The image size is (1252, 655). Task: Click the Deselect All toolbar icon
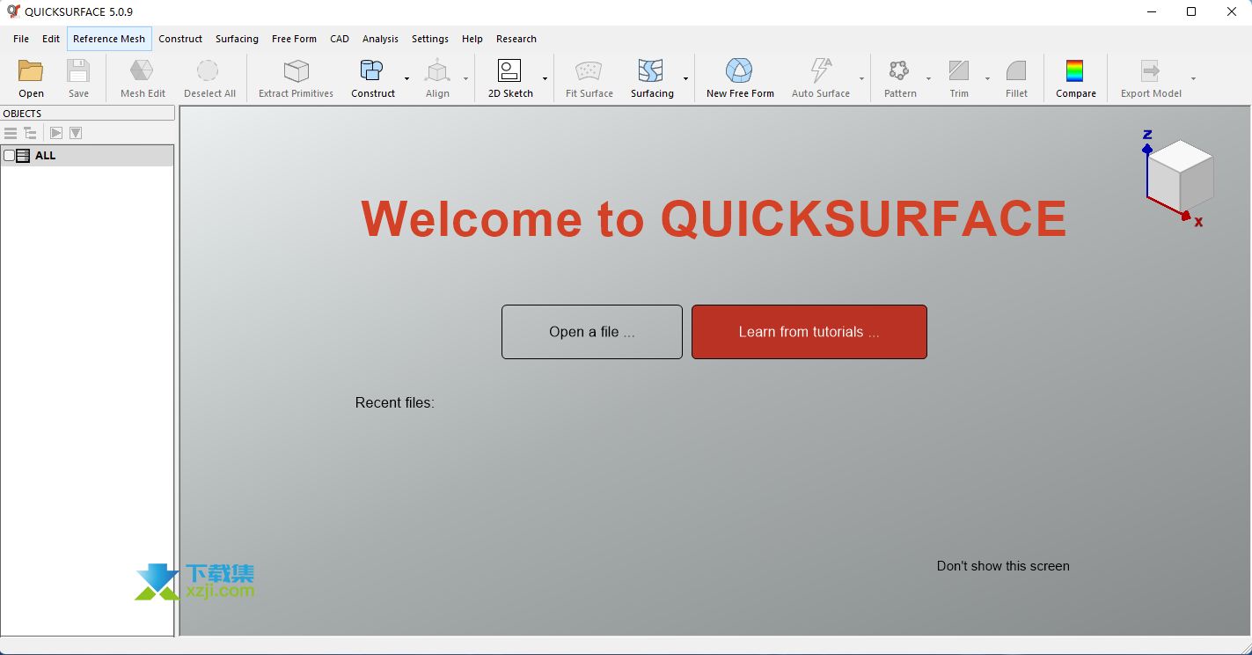(209, 71)
